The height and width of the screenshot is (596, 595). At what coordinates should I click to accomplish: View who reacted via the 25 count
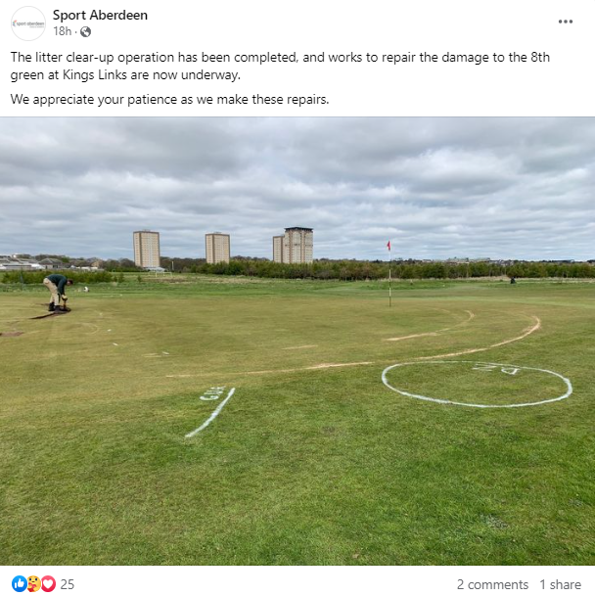pyautogui.click(x=68, y=584)
